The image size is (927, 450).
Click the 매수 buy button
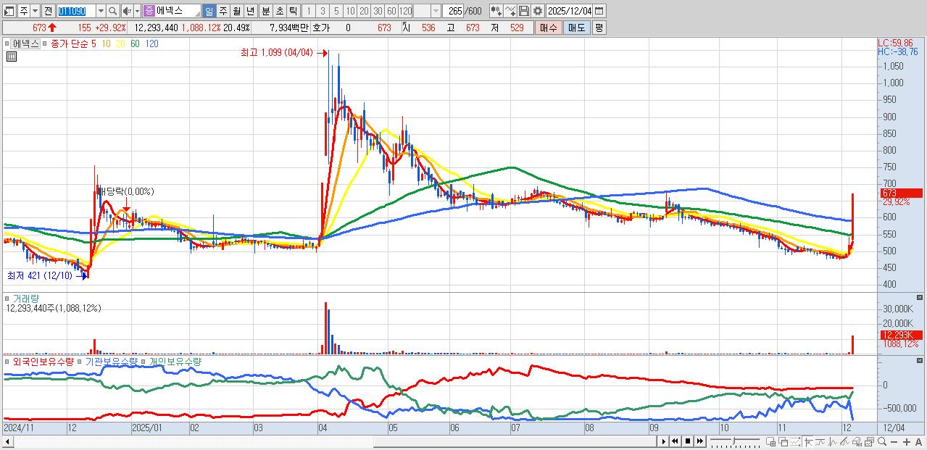click(x=549, y=28)
